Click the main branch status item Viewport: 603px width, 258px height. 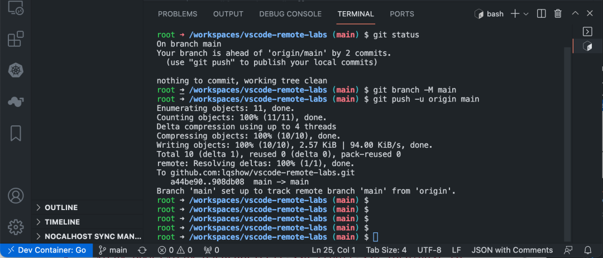tap(113, 250)
